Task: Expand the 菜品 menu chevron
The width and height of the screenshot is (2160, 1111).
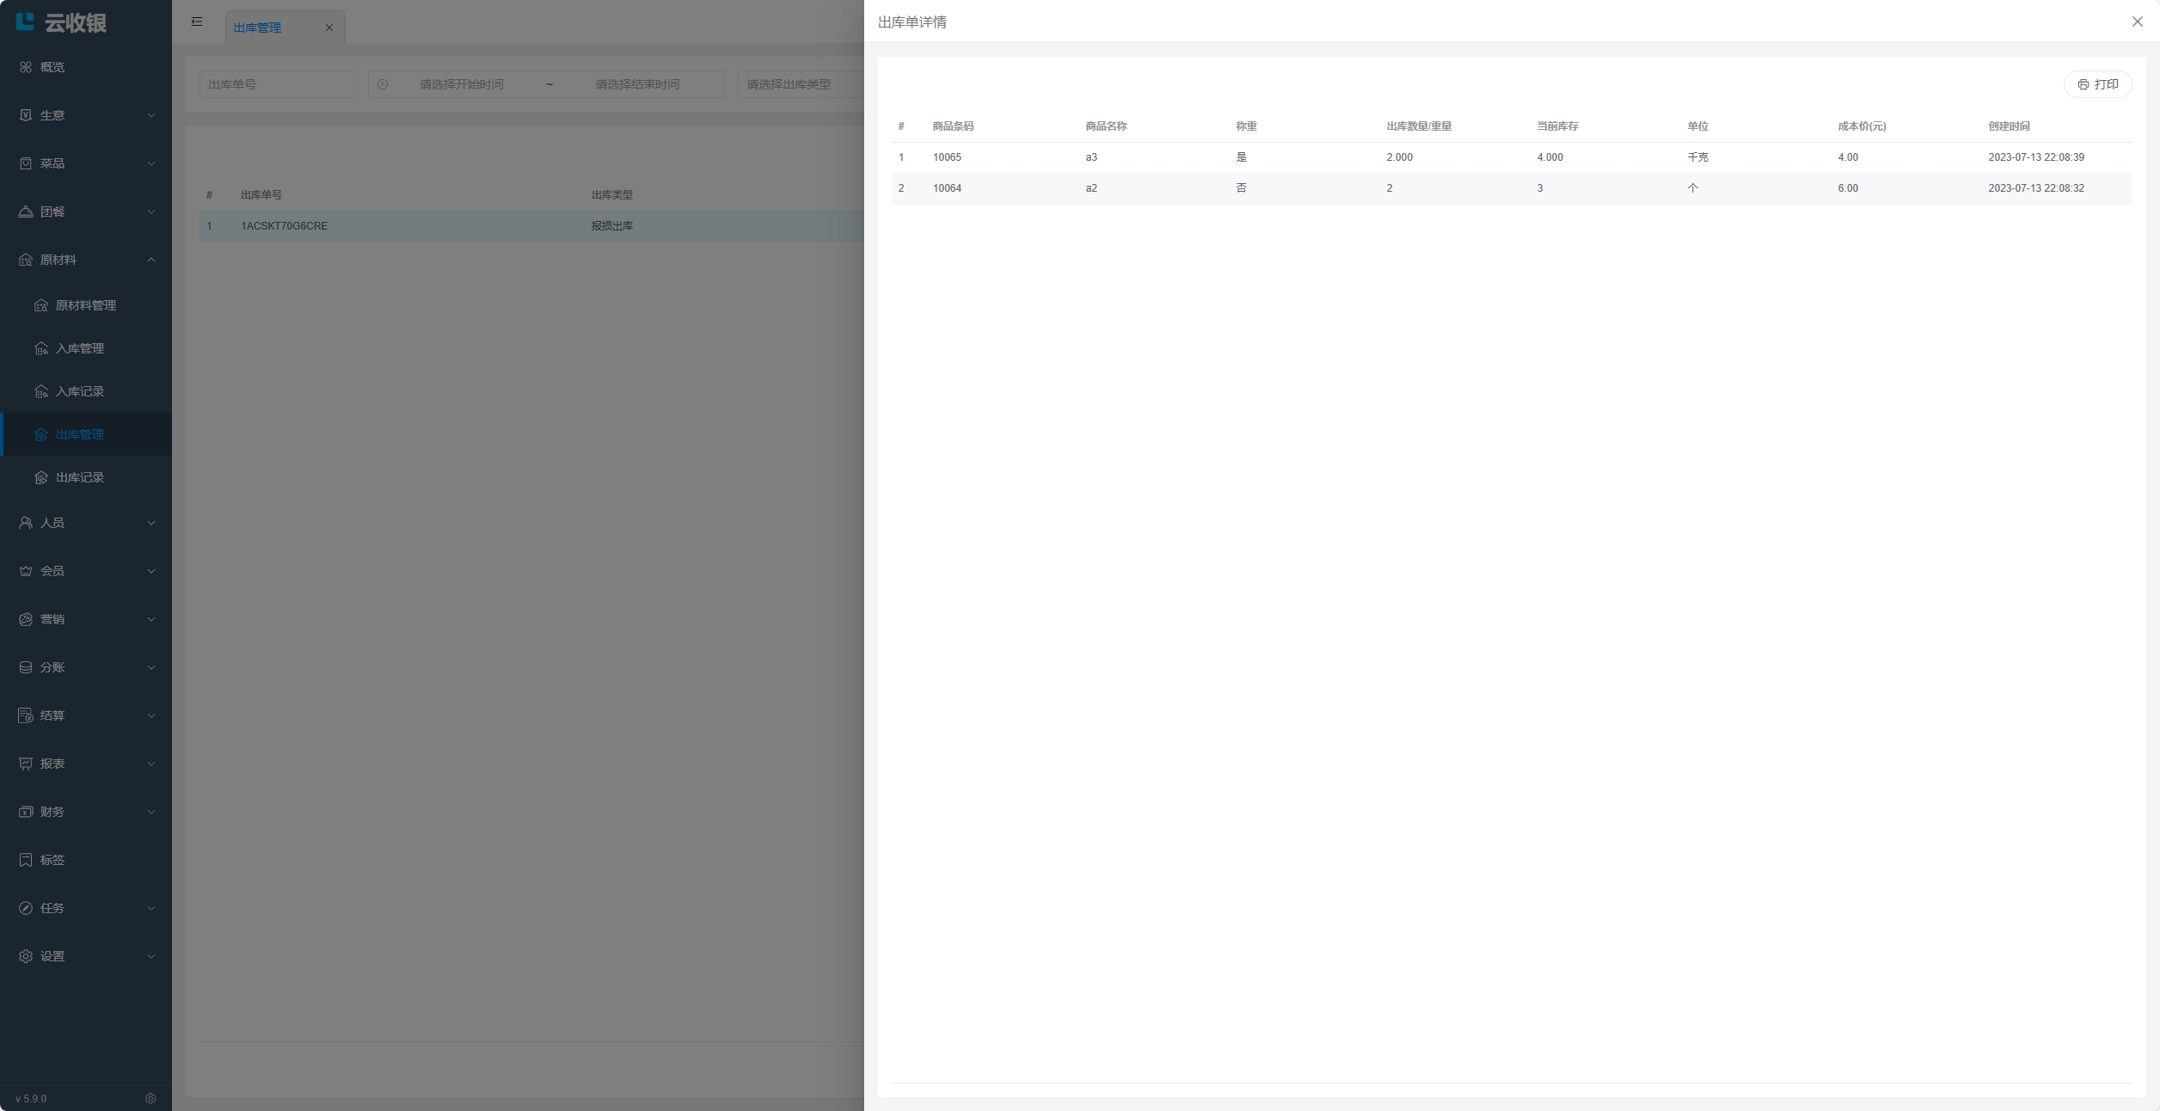Action: (150, 163)
